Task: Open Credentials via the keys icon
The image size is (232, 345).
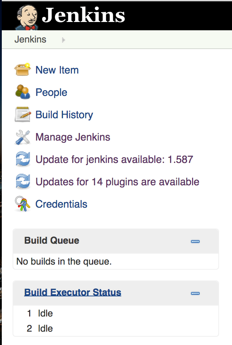Action: coord(22,204)
